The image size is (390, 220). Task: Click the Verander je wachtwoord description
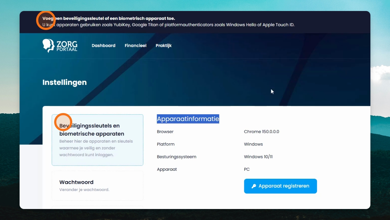(x=84, y=190)
